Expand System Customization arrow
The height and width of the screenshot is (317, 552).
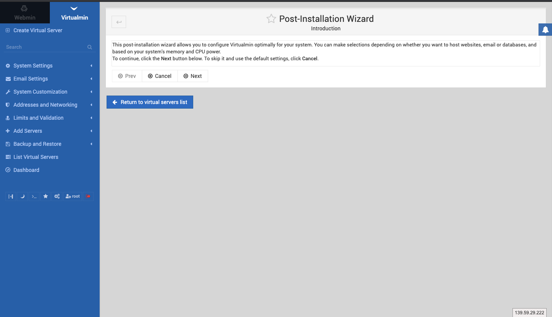[x=91, y=92]
